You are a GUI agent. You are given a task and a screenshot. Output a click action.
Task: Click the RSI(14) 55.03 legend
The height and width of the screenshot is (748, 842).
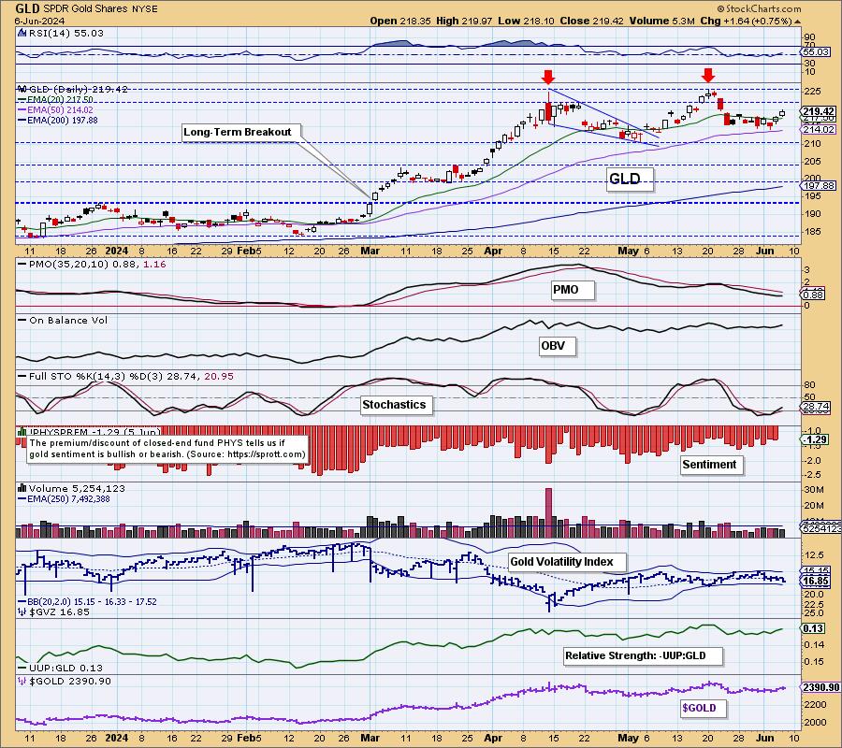(x=61, y=33)
